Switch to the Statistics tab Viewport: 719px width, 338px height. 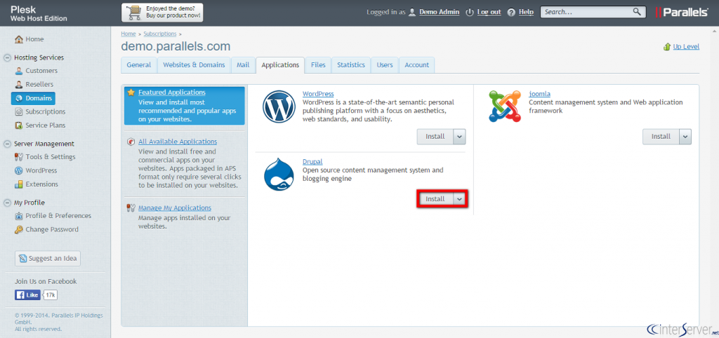351,65
